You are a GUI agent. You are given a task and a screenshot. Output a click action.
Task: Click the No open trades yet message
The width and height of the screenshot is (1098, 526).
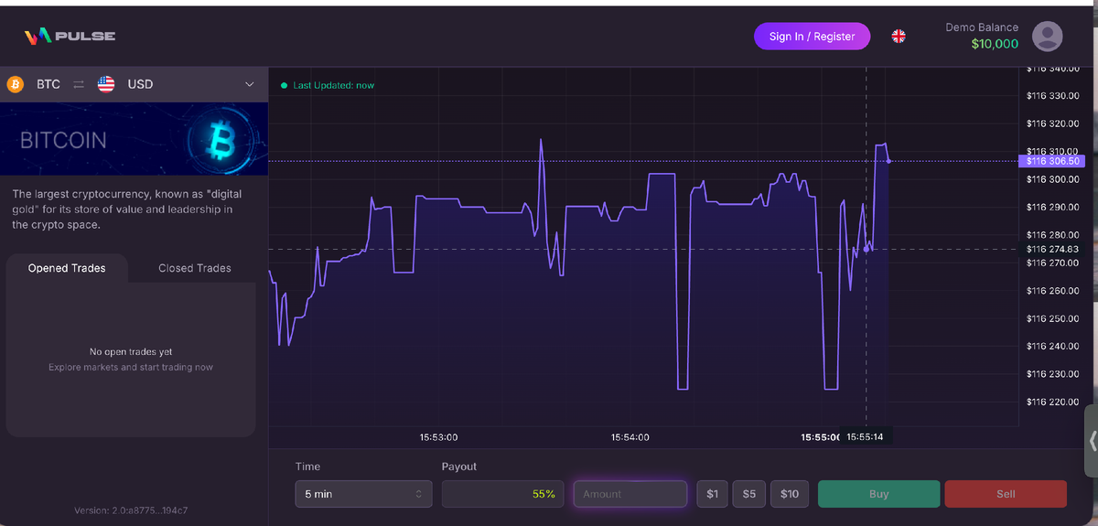click(x=131, y=351)
